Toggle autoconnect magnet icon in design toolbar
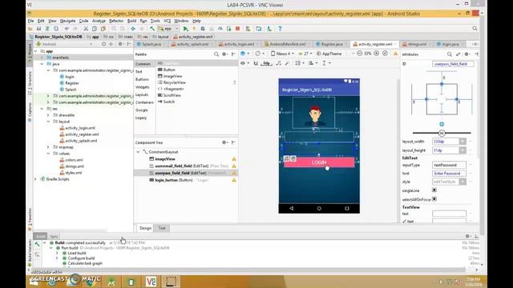 [256, 63]
